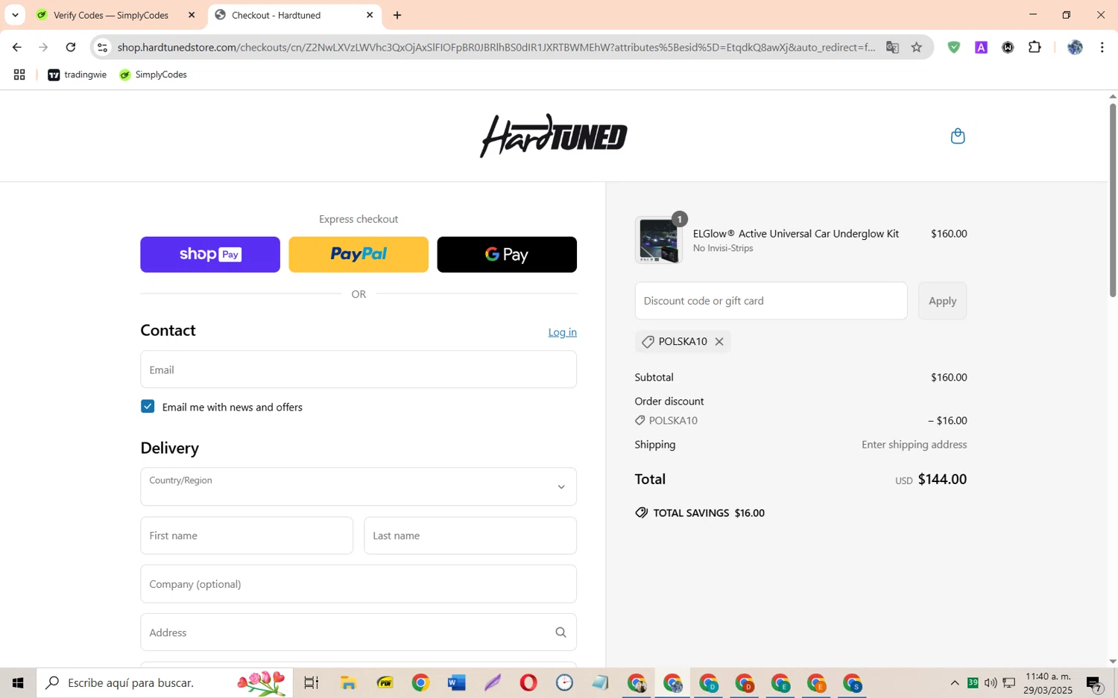This screenshot has width=1118, height=698.
Task: Click the Apply discount button
Action: click(x=942, y=301)
